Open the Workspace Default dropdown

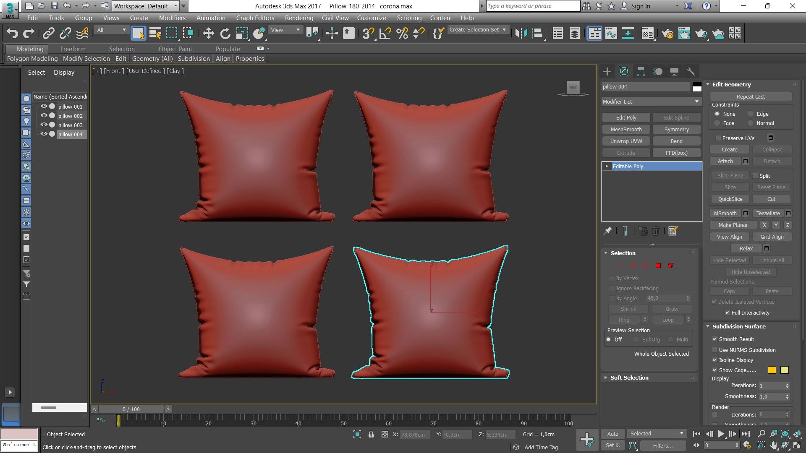coord(146,6)
